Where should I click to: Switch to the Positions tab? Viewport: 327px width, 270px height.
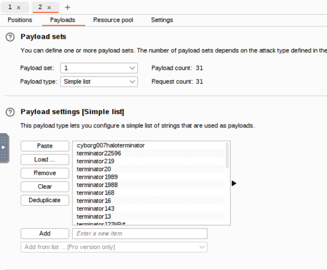pyautogui.click(x=20, y=20)
